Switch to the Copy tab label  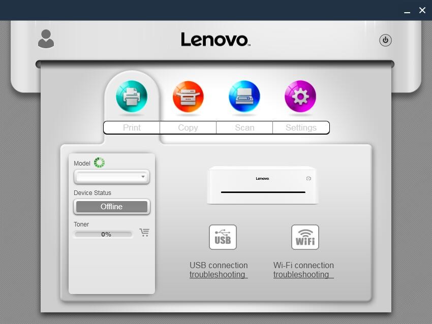pos(188,127)
